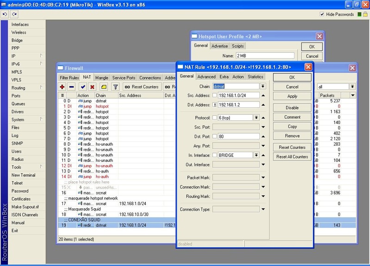Toggle the Dst. Port invert checkbox

click(x=215, y=136)
